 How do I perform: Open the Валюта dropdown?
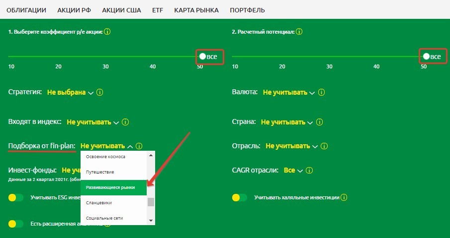coord(288,93)
